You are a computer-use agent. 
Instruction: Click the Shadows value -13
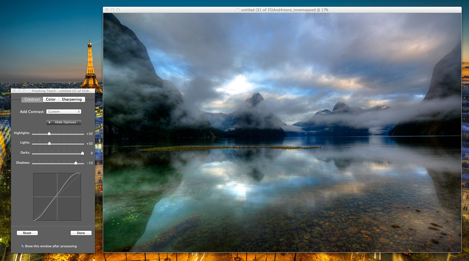click(x=90, y=163)
